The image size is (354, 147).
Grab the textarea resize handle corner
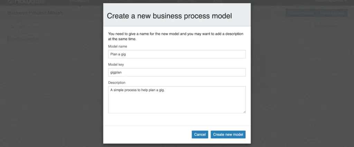(x=244, y=112)
